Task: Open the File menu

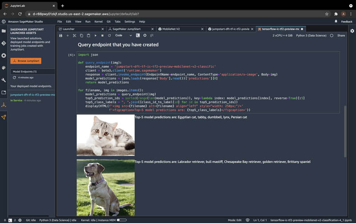Action: [60, 21]
